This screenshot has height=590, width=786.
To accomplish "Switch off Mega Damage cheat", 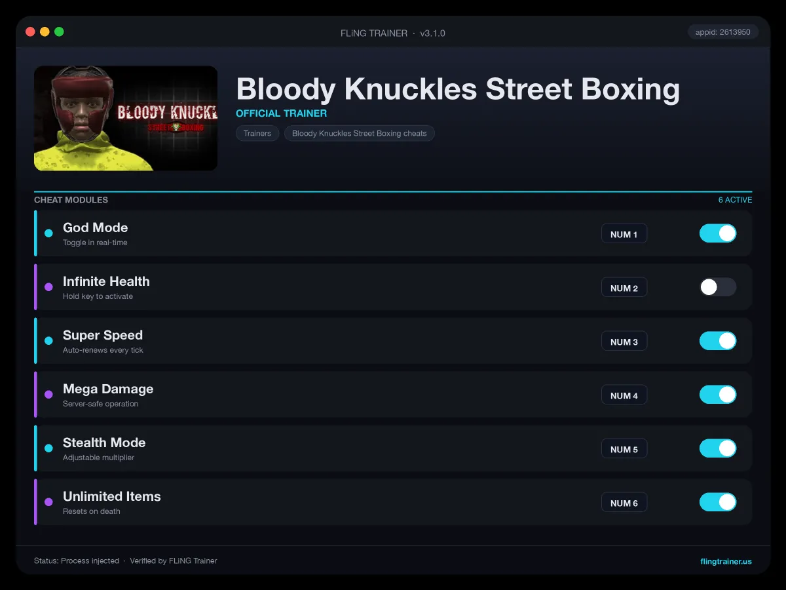I will (x=718, y=395).
